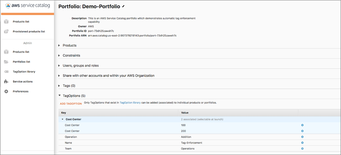
Task: Click the tag icon beside TagOption library
Action: pyautogui.click(x=6, y=72)
